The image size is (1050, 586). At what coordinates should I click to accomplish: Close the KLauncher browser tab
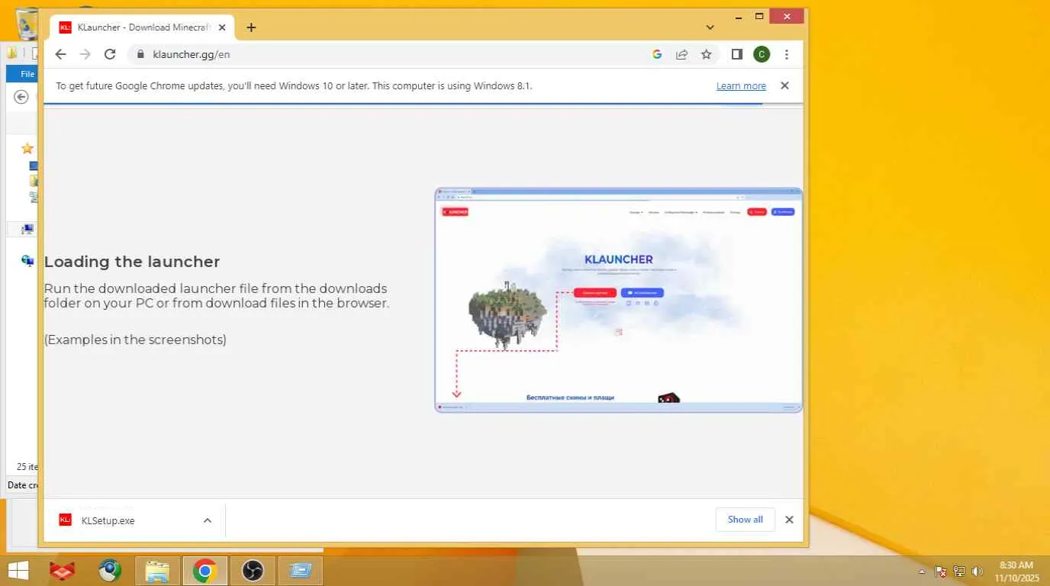222,27
